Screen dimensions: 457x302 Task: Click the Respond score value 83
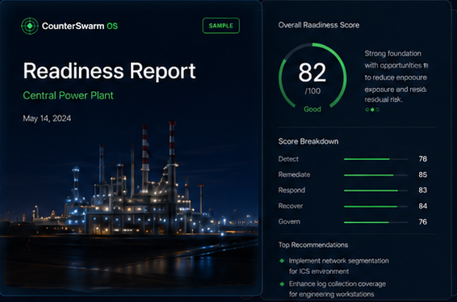coord(422,191)
